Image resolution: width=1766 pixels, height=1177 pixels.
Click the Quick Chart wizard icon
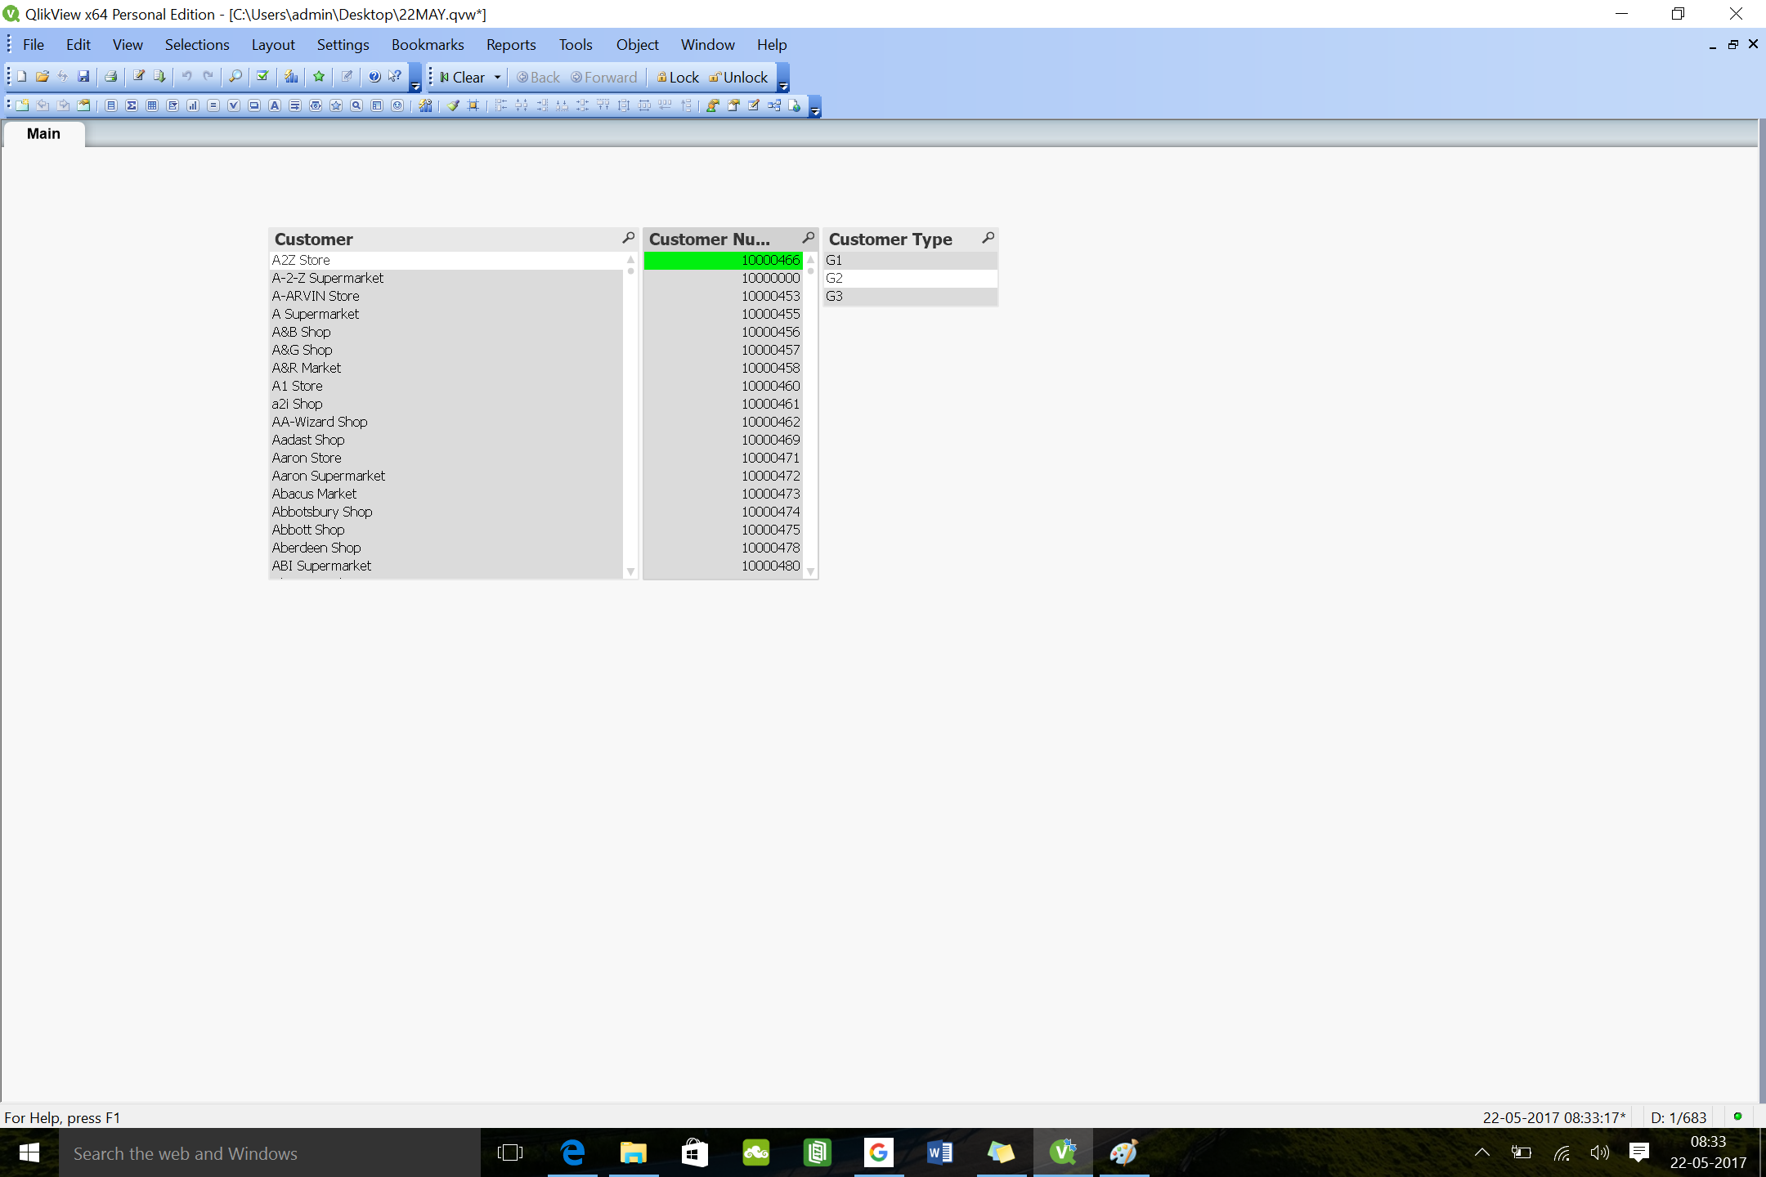[x=291, y=77]
